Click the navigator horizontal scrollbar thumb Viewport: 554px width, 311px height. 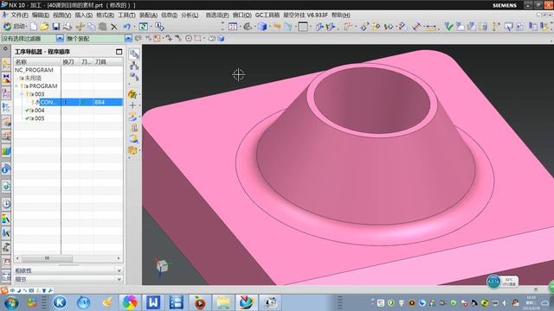click(x=47, y=258)
